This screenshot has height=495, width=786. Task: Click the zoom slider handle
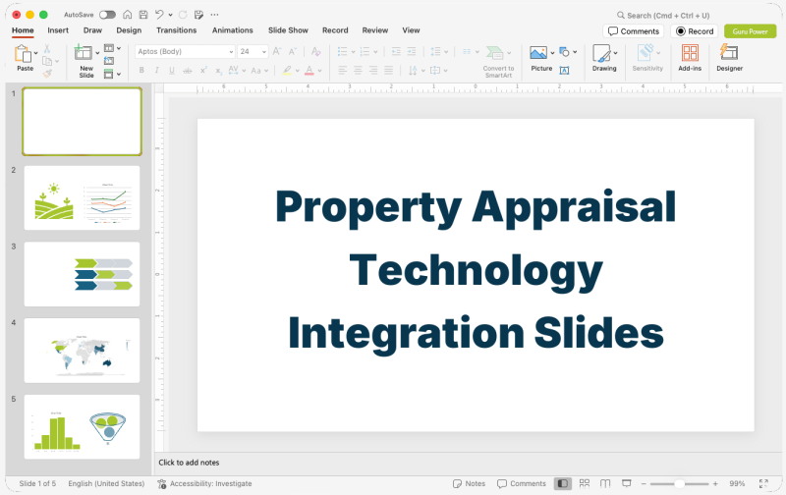click(679, 483)
